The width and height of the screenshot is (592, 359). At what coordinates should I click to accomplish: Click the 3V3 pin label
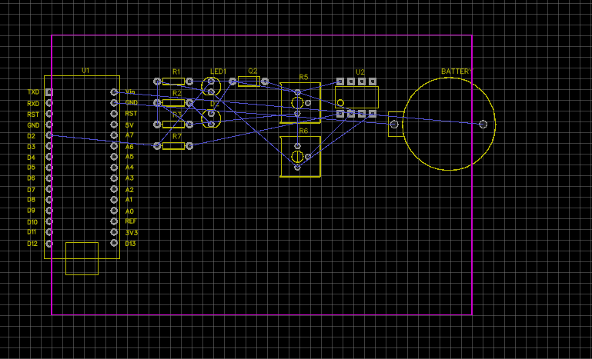point(132,233)
